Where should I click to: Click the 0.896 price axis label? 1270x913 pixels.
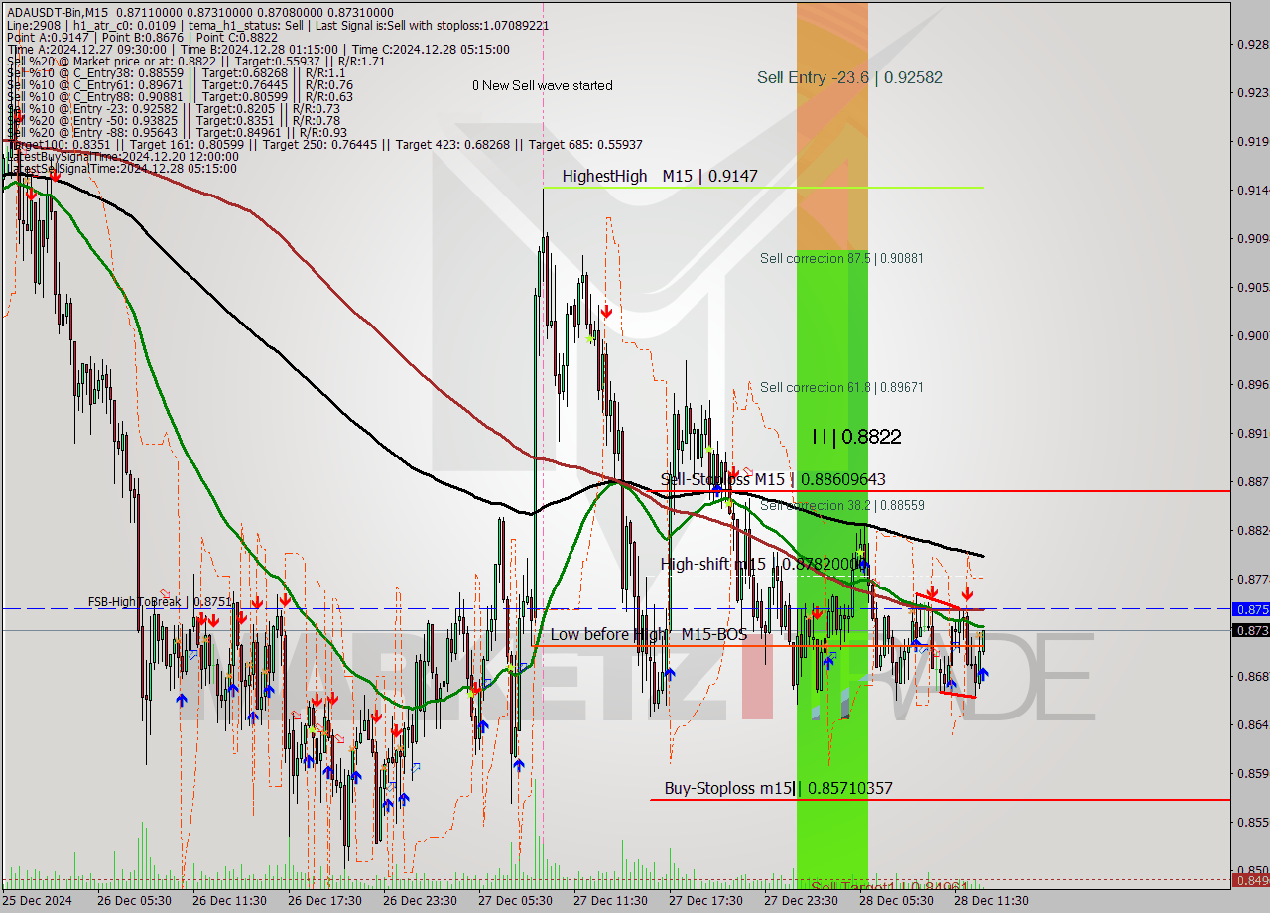(1252, 384)
